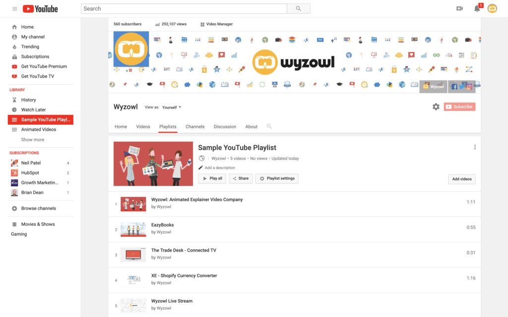This screenshot has width=508, height=317.
Task: Open the Discussion tab
Action: (225, 126)
